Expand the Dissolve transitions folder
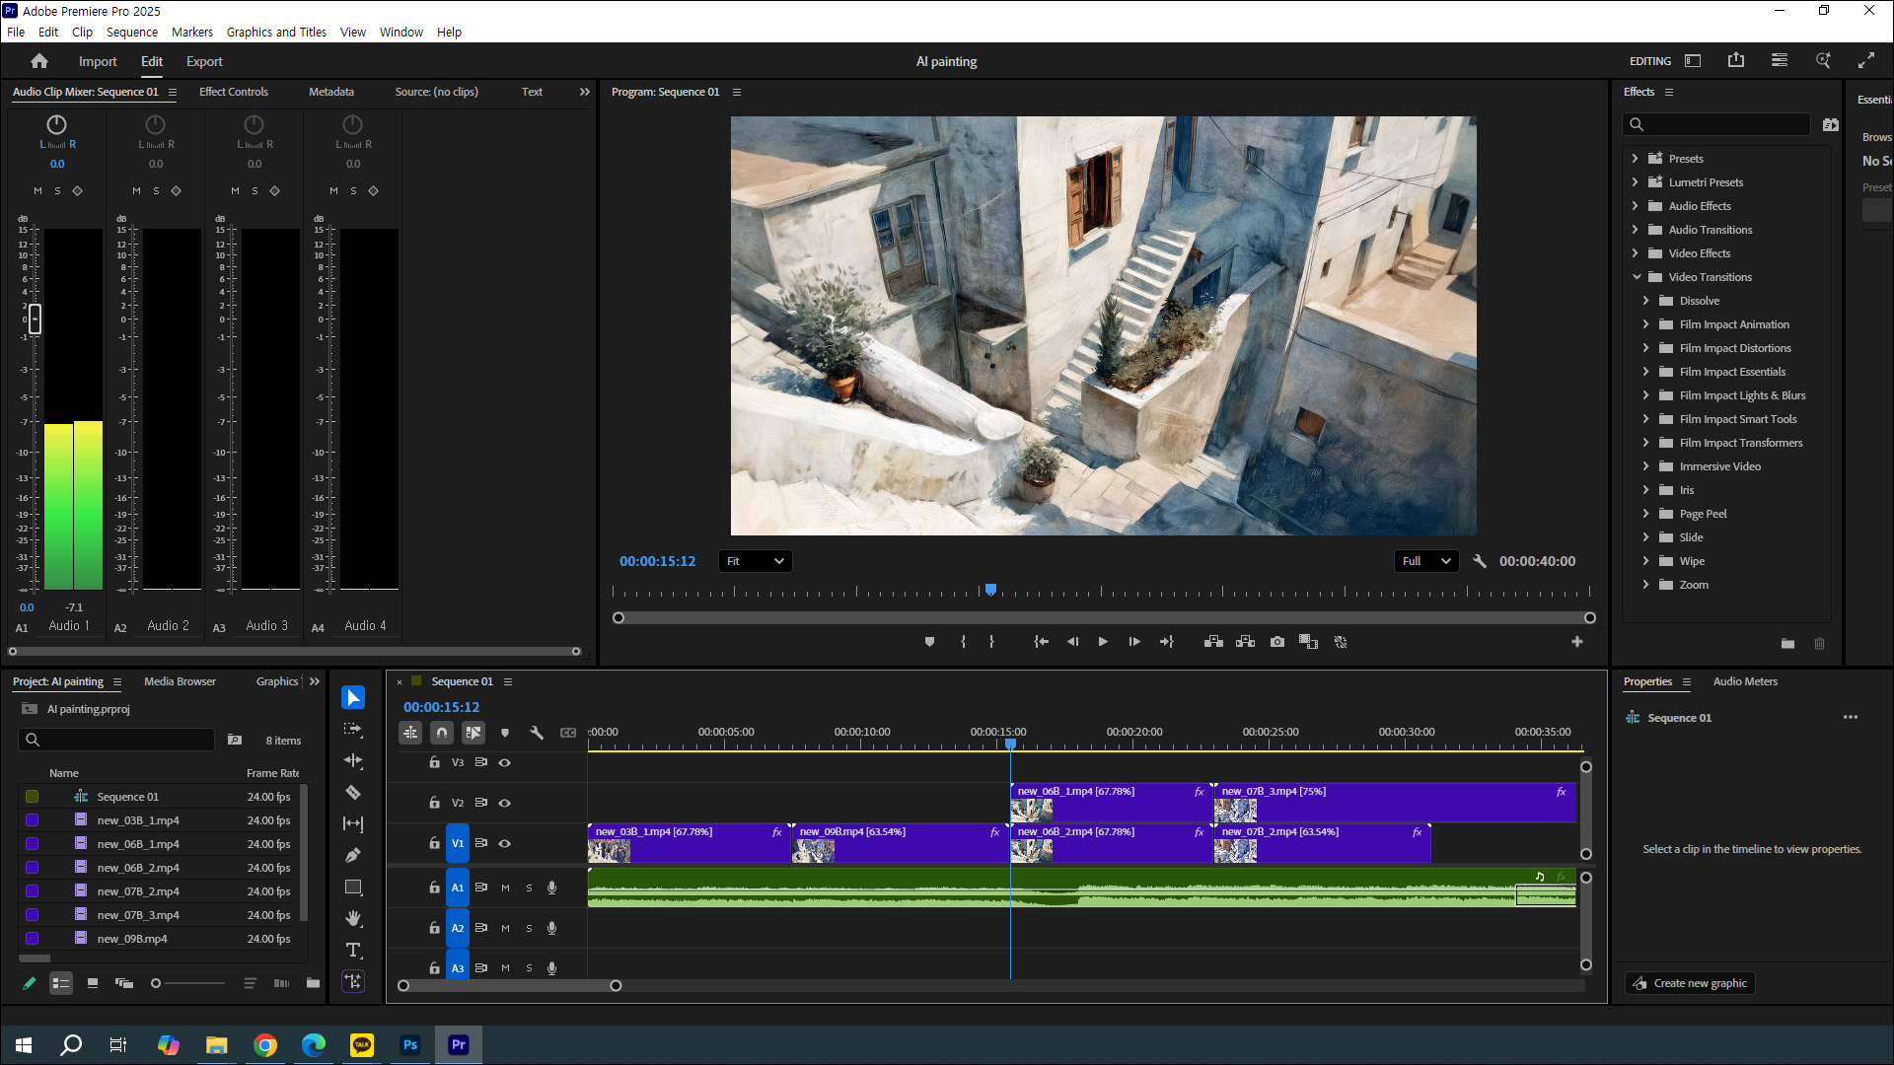This screenshot has width=1894, height=1065. point(1645,301)
